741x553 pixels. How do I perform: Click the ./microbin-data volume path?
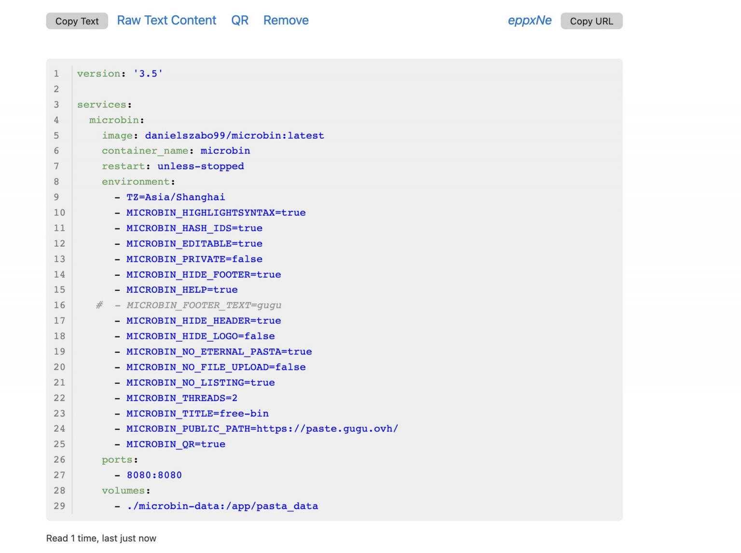pos(222,506)
